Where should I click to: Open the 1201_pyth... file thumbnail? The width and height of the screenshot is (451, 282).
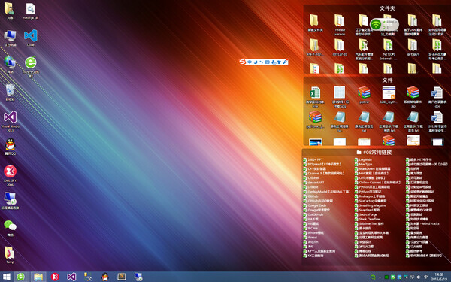[389, 96]
